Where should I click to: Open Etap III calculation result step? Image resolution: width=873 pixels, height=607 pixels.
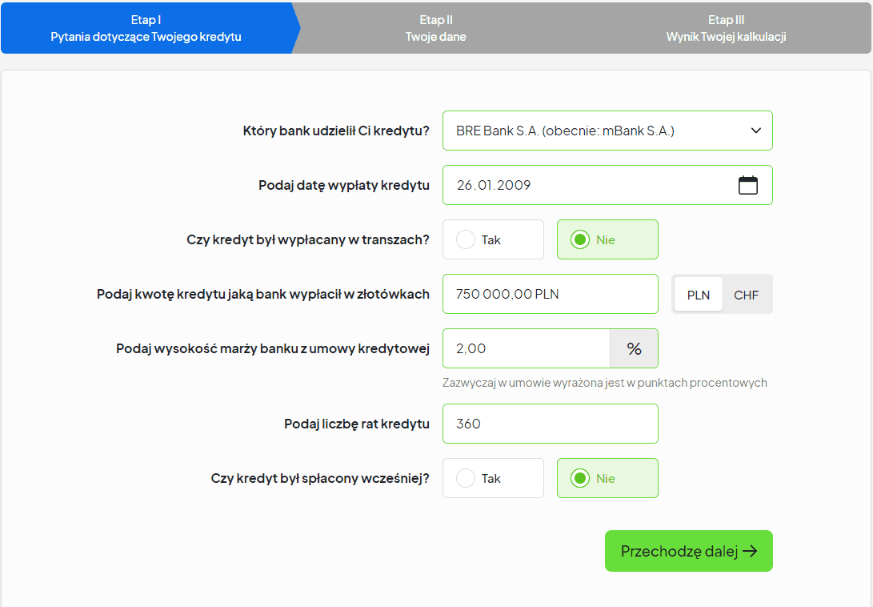pyautogui.click(x=726, y=28)
